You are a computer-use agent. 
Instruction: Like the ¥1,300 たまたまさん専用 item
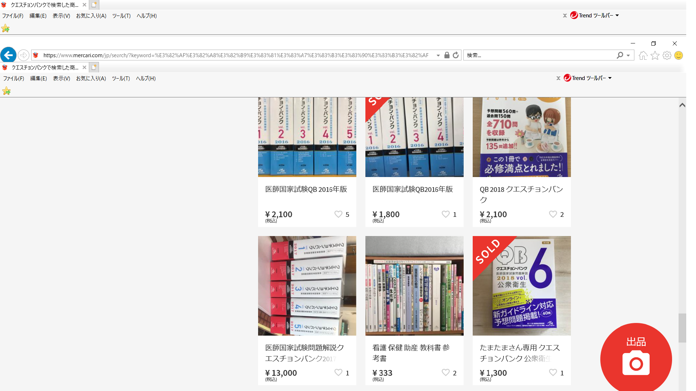coord(553,373)
